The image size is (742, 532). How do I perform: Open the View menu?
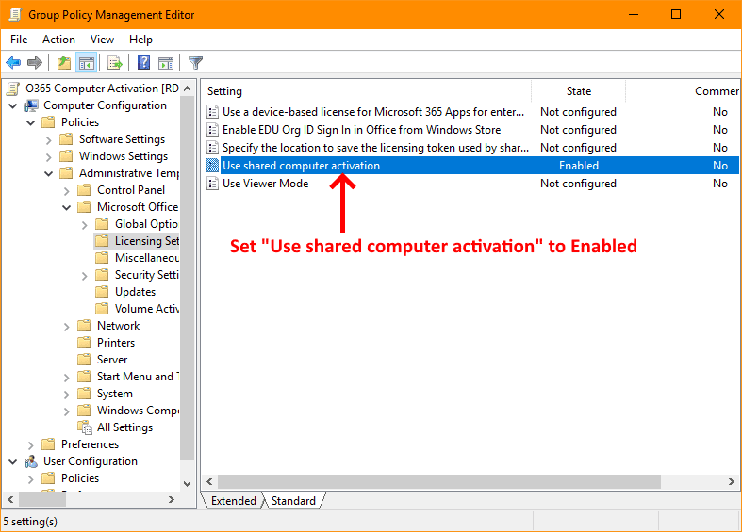102,40
